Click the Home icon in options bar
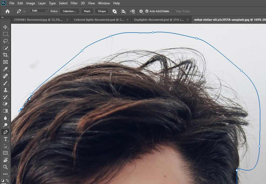 [8, 11]
